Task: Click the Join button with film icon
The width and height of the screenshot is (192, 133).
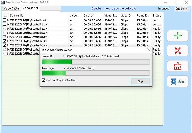Action: pyautogui.click(x=178, y=81)
